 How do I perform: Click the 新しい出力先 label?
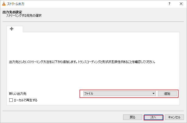[18, 93]
